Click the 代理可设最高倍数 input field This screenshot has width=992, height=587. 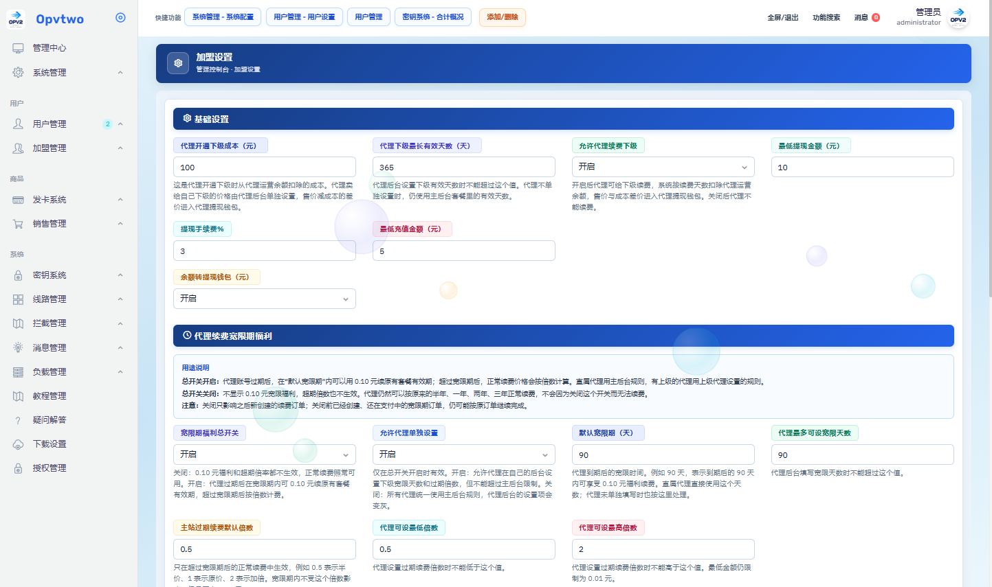point(663,549)
